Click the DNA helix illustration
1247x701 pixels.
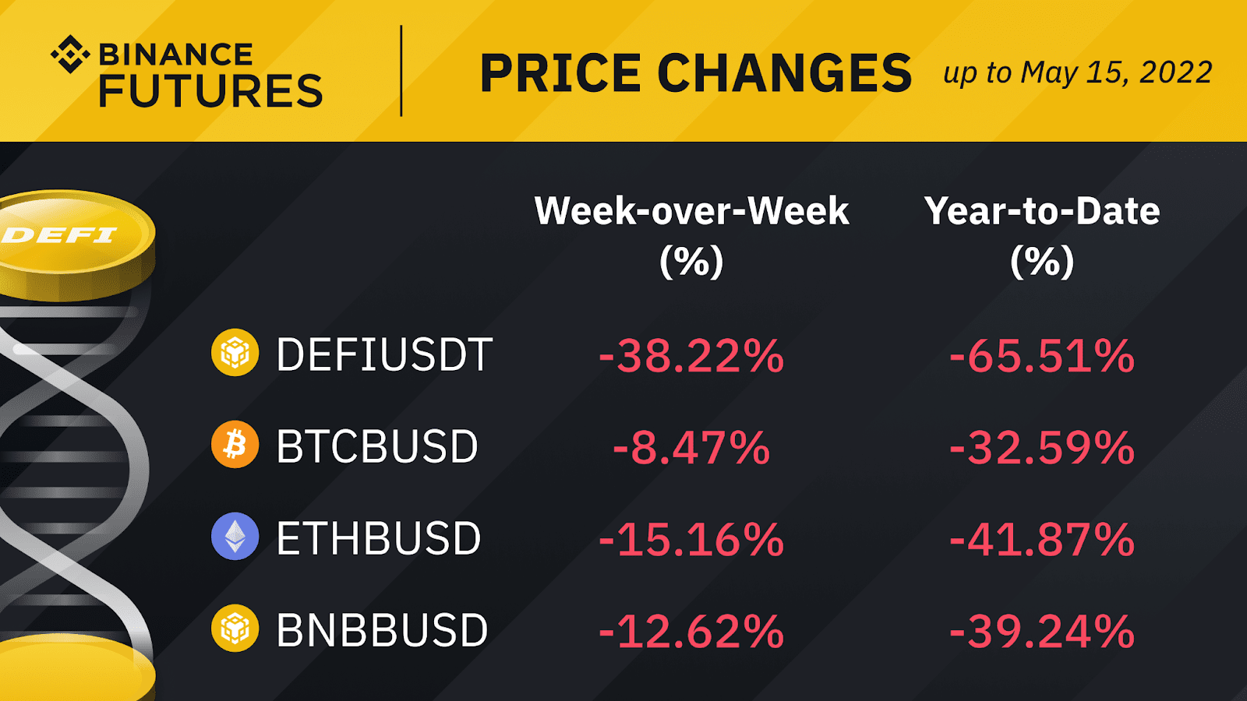pyautogui.click(x=74, y=467)
